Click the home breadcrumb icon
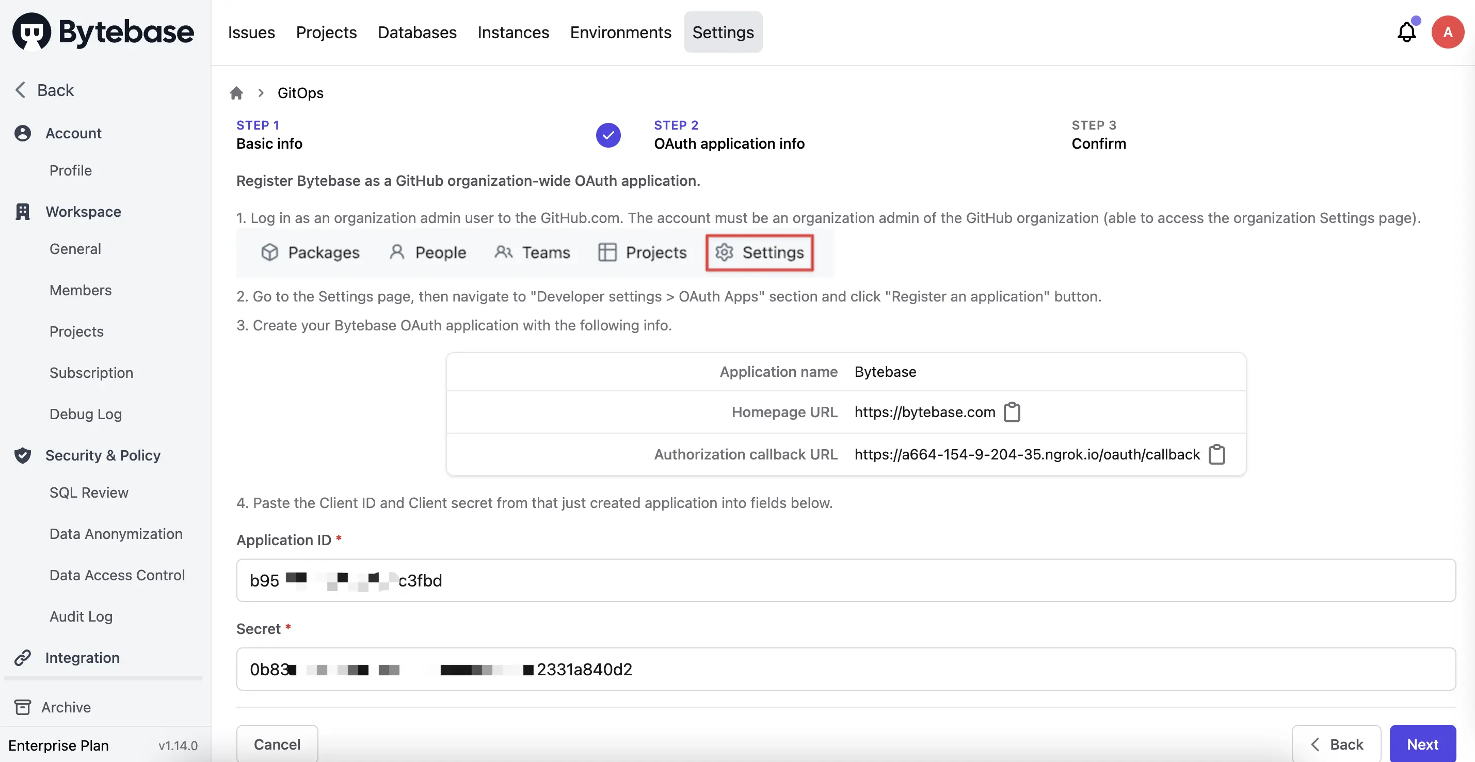This screenshot has height=762, width=1475. (x=237, y=93)
